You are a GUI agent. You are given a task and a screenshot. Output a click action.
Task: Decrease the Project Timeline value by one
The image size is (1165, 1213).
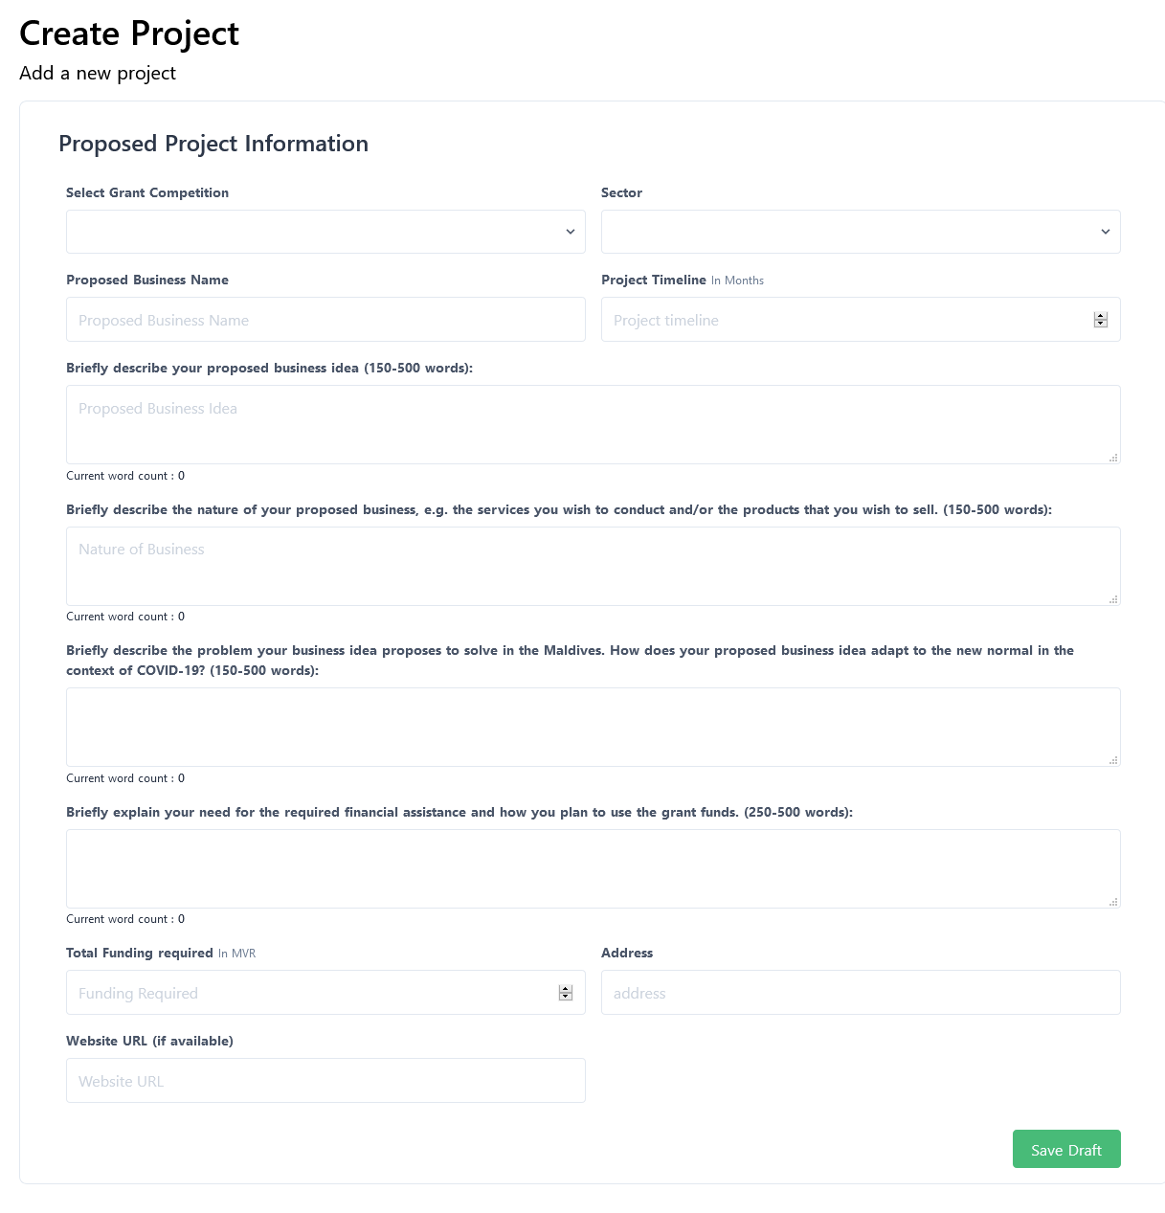[1101, 324]
